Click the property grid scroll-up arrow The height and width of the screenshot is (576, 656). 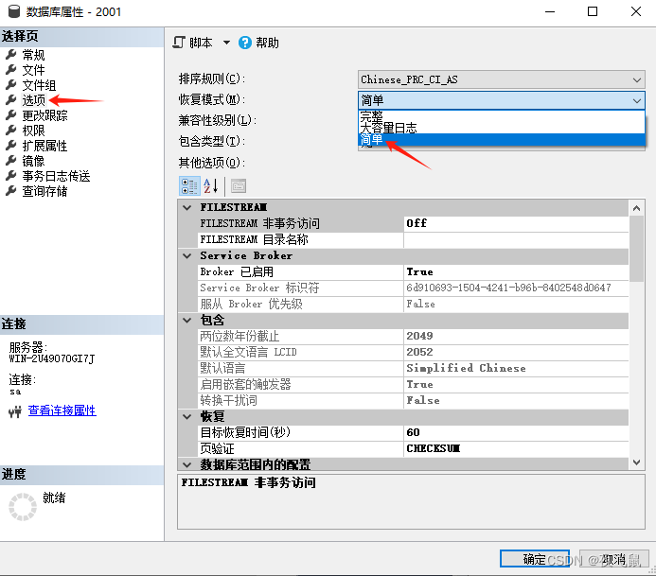636,208
